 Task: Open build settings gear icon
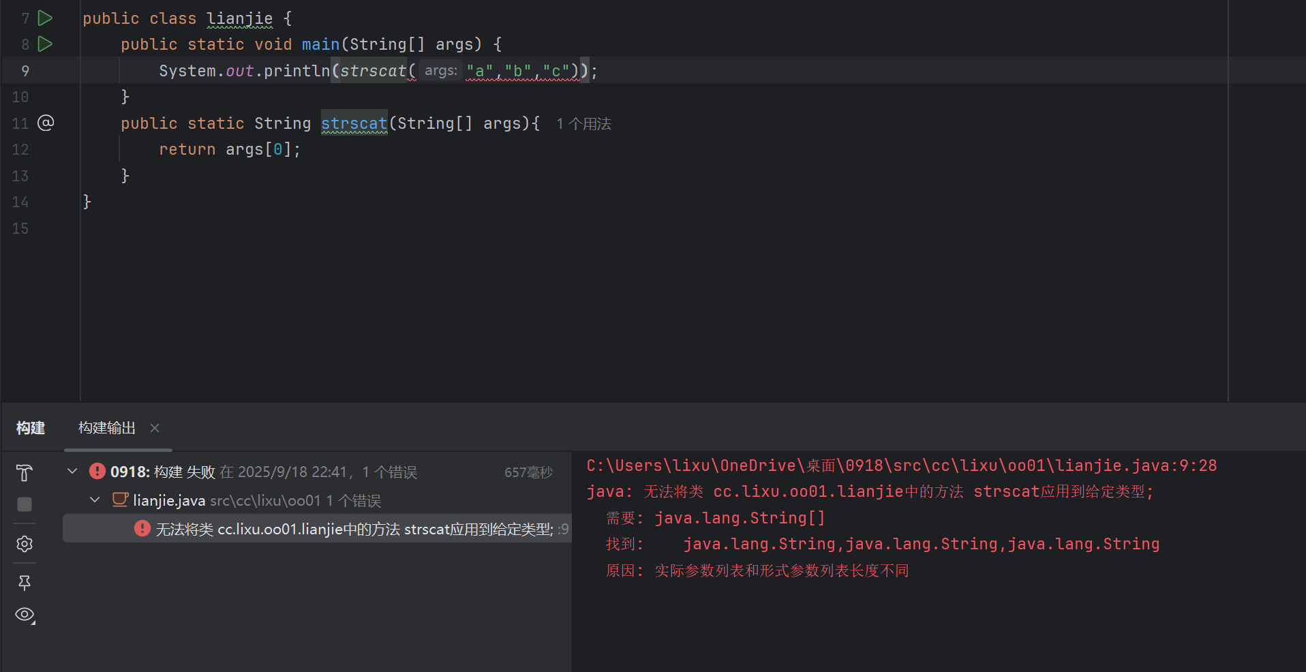click(25, 544)
